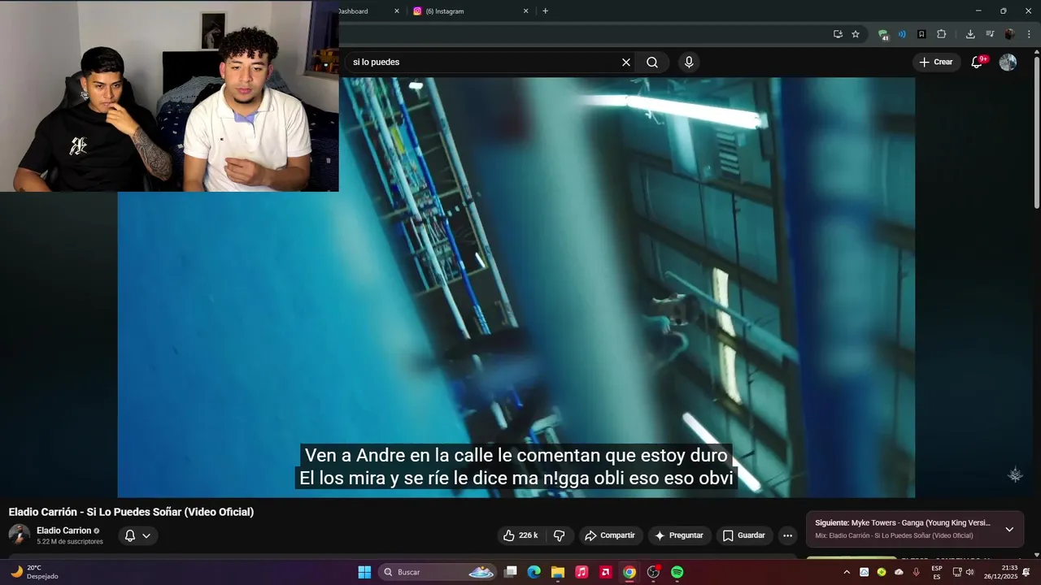This screenshot has width=1041, height=585.
Task: Open more actions three-dot menu below video
Action: coord(787,535)
